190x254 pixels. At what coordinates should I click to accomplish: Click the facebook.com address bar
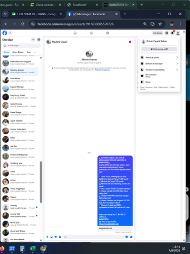(x=75, y=24)
